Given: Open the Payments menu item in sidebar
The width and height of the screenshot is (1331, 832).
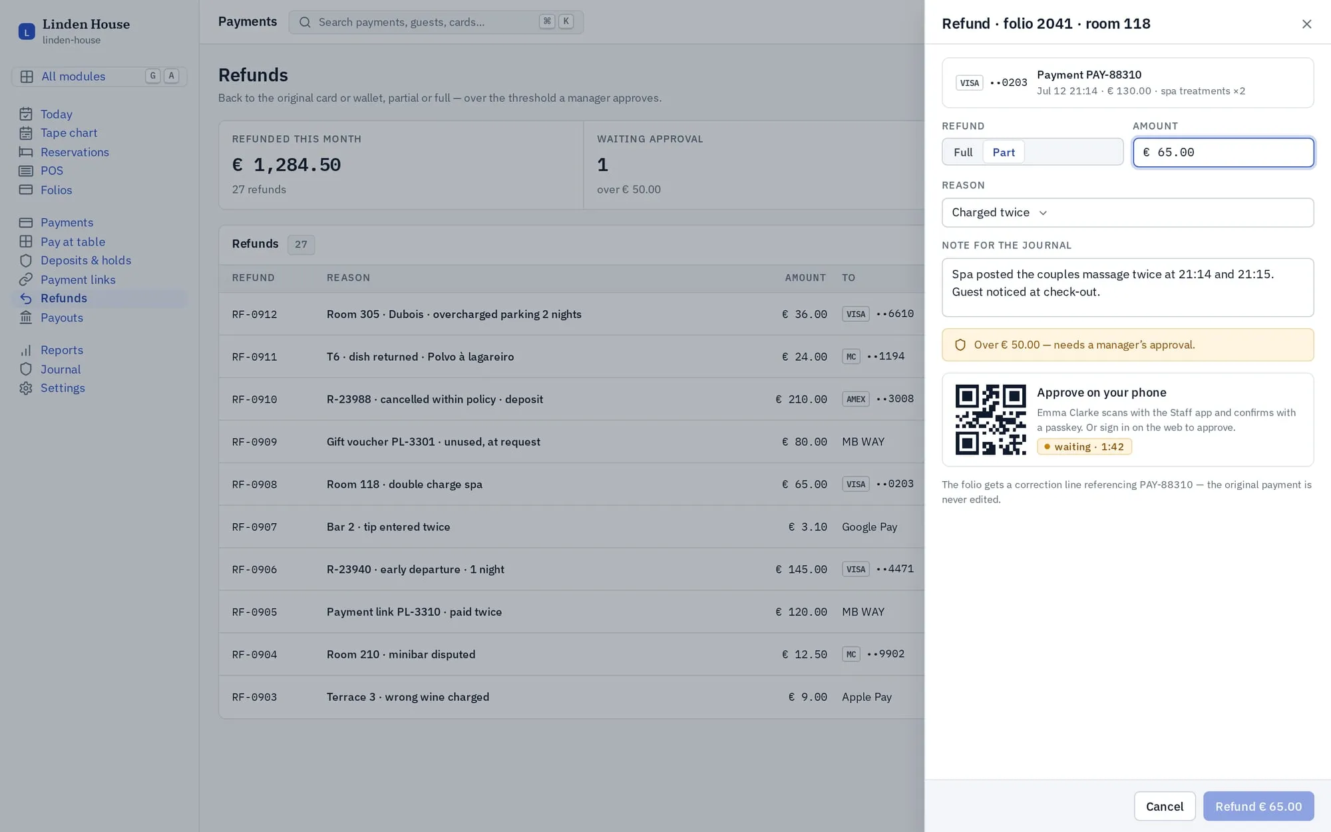Looking at the screenshot, I should [x=98, y=222].
